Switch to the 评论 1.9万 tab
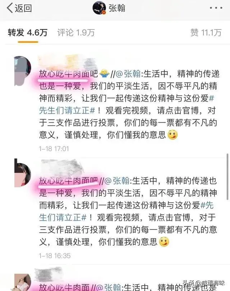 pos(76,33)
